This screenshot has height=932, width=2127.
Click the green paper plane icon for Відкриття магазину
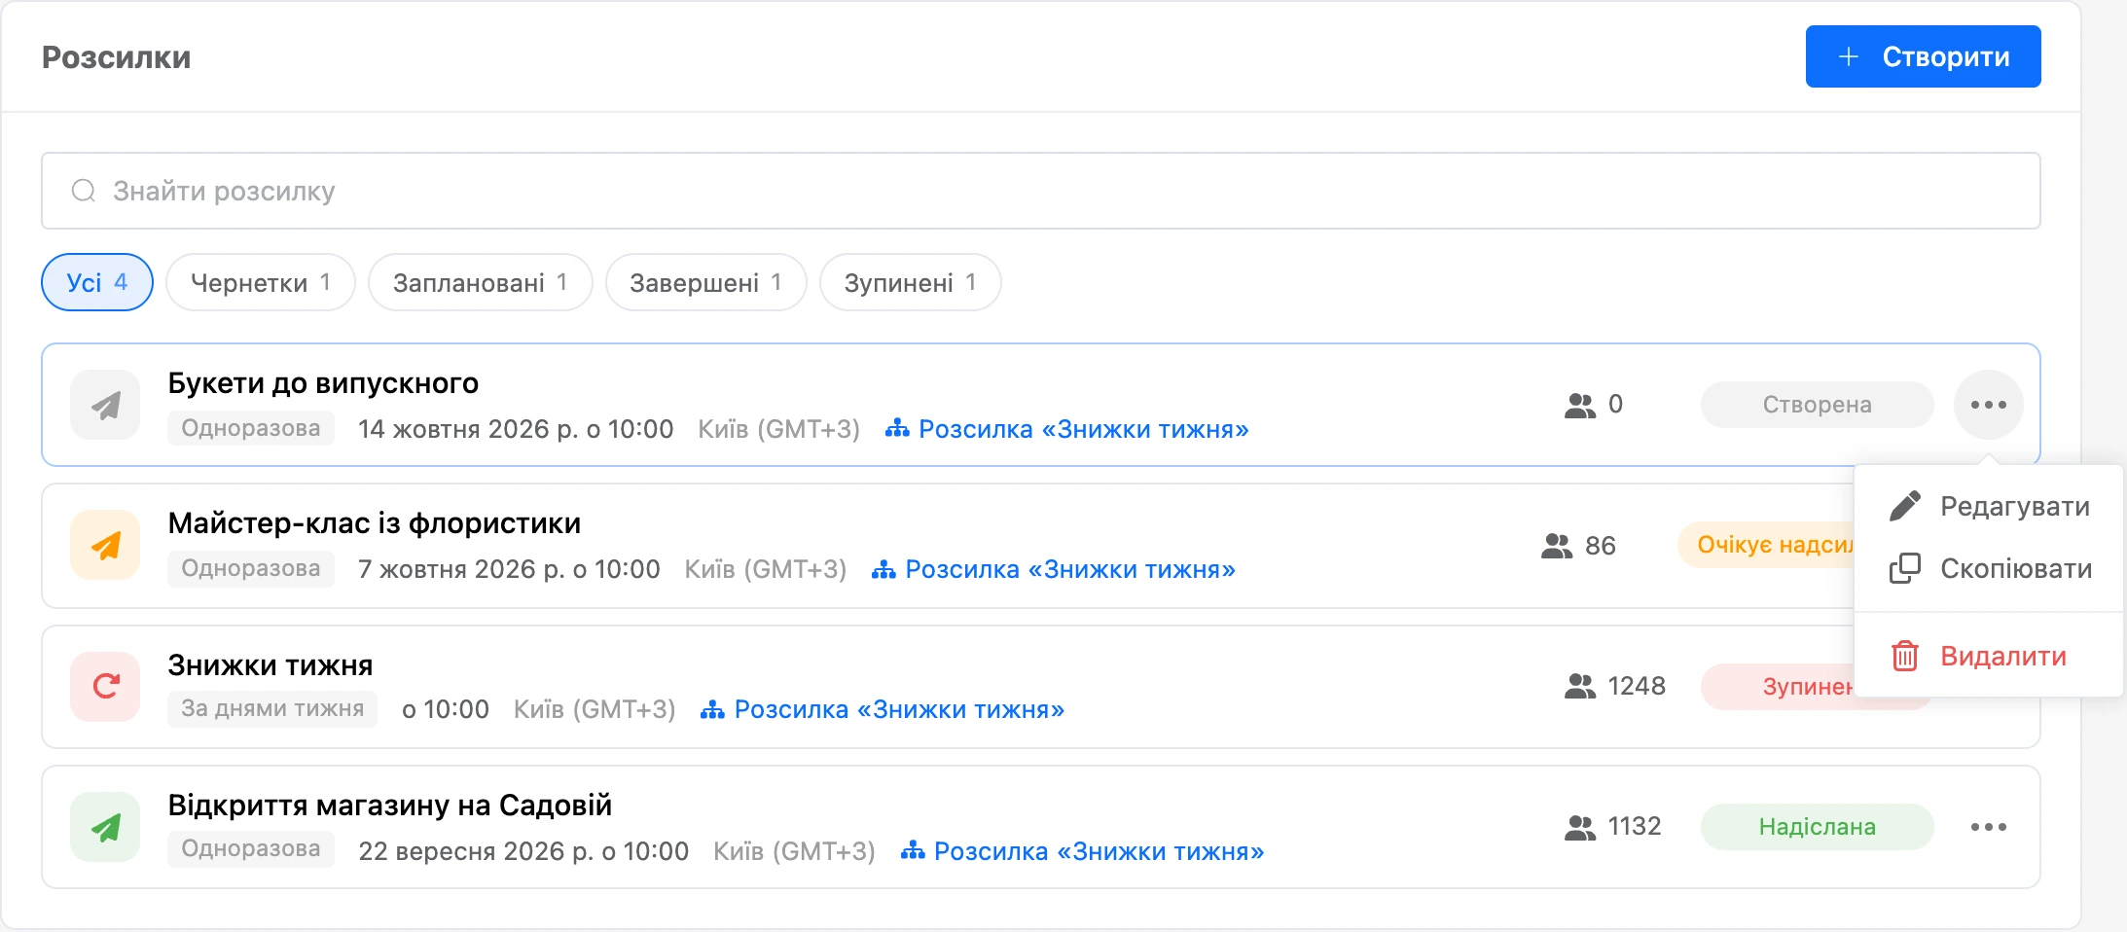(x=105, y=827)
